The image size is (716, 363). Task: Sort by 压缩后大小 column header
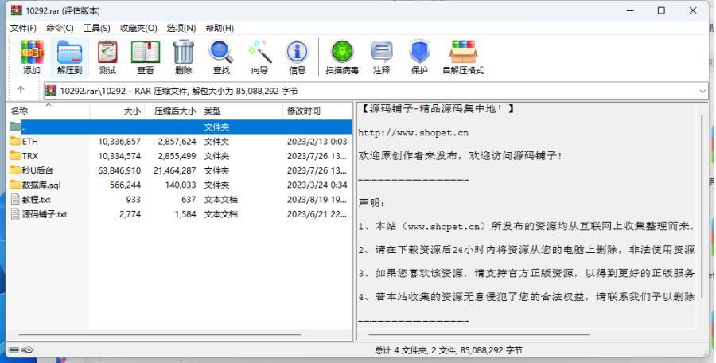point(172,111)
